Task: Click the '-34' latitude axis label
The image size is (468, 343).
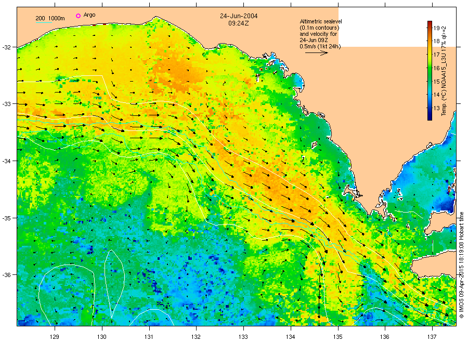Action: (7, 161)
